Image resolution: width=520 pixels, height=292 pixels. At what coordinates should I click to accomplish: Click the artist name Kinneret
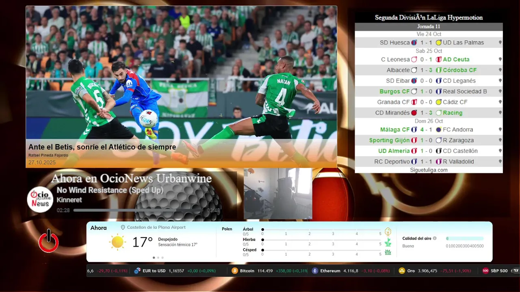pos(69,200)
